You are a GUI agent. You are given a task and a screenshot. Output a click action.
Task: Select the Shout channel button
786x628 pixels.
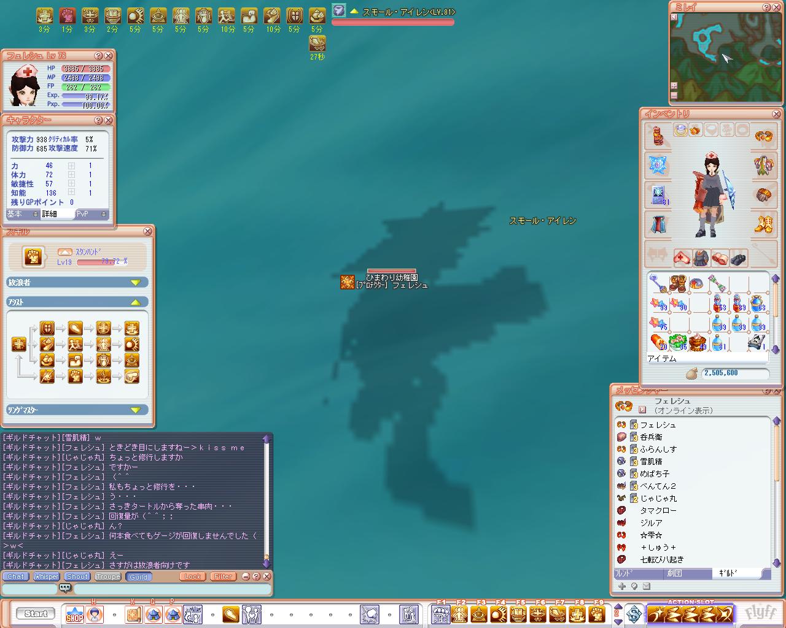[77, 576]
